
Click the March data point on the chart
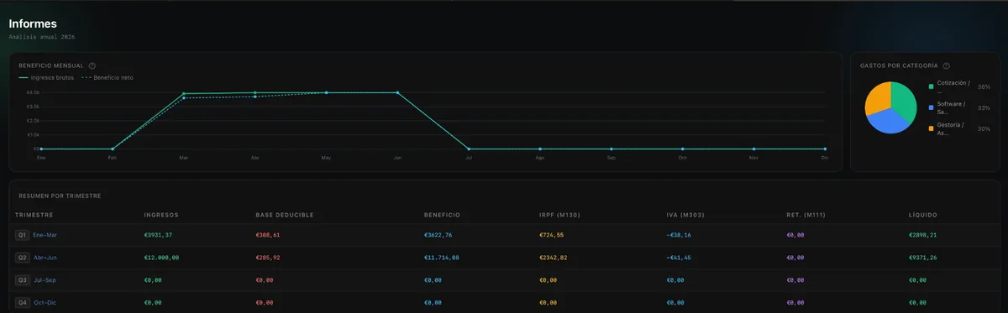click(x=183, y=93)
